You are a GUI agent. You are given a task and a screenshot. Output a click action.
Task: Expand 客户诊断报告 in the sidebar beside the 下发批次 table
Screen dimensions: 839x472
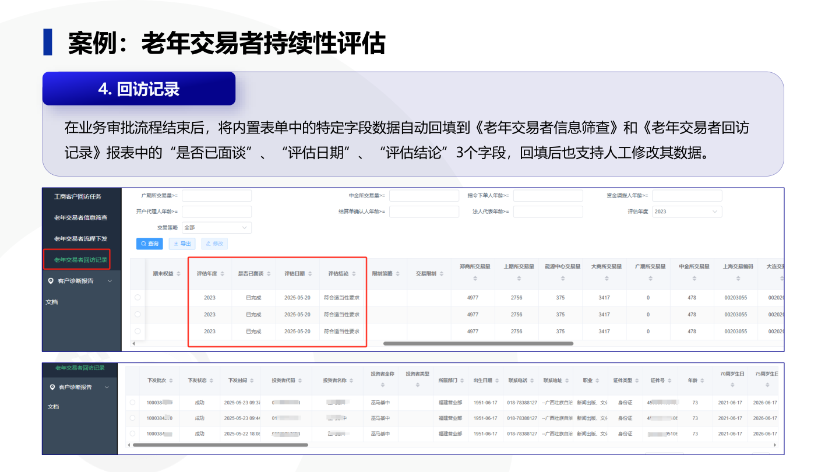(79, 387)
